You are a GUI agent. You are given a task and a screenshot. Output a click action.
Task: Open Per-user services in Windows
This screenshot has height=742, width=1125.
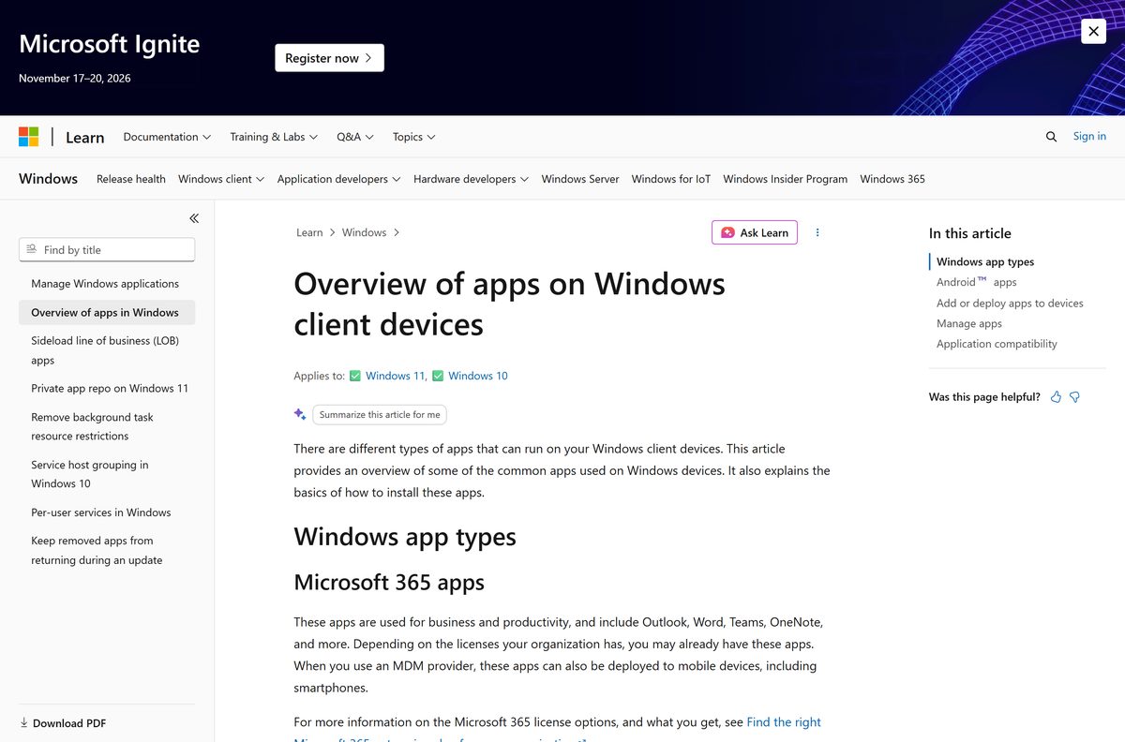coord(101,512)
